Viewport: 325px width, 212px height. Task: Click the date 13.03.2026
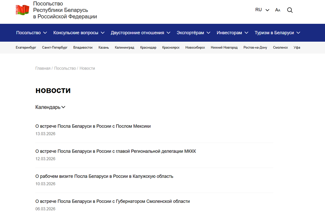[x=45, y=134]
